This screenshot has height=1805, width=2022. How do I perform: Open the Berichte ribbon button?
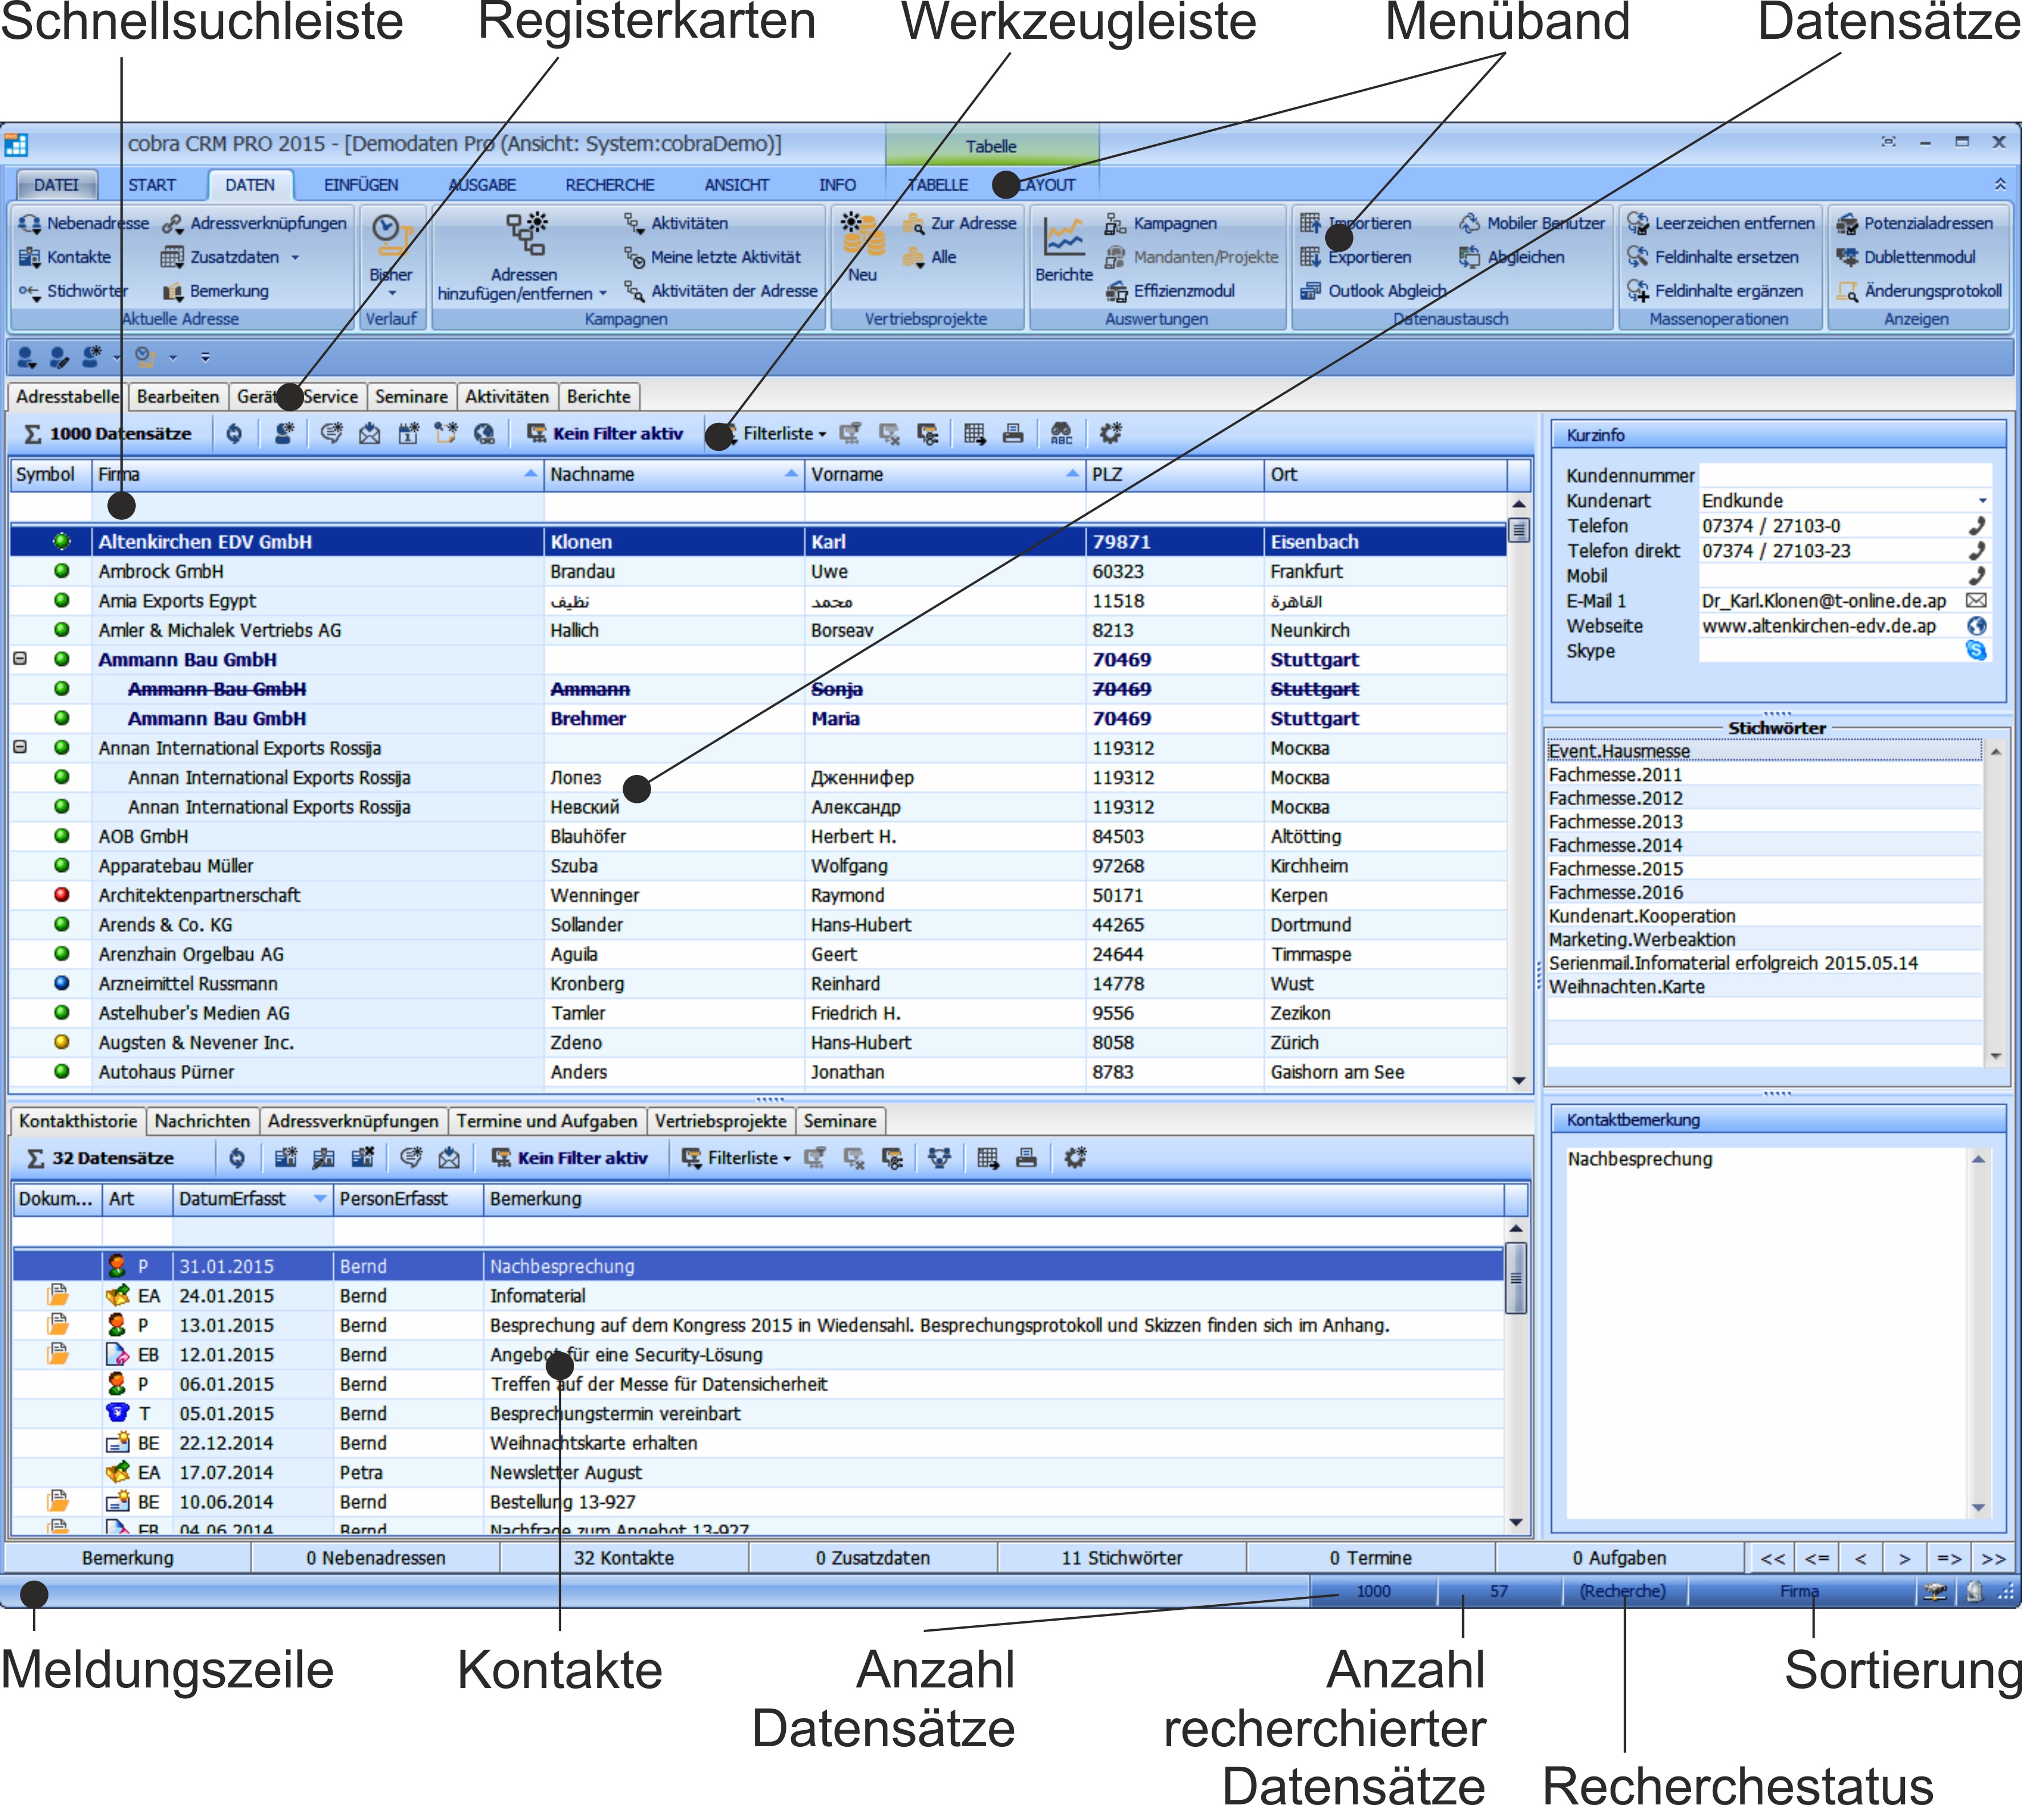1064,248
